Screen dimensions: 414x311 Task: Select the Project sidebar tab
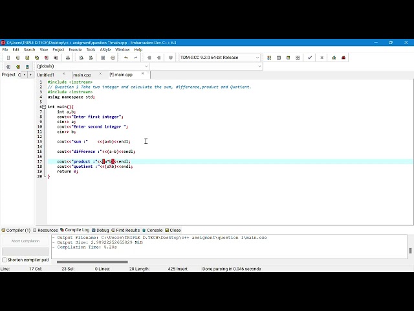pyautogui.click(x=8, y=75)
